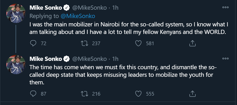Click the gray @MikeSonko handle in first tweet header

[89, 8]
